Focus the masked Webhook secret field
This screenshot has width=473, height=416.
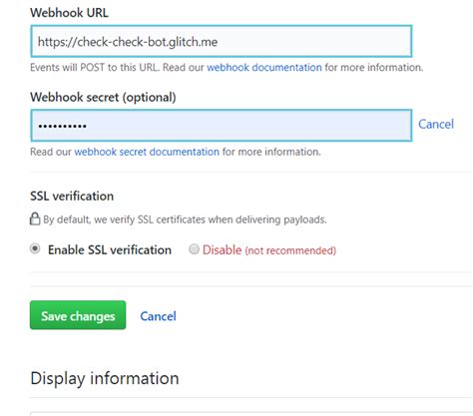tap(222, 126)
